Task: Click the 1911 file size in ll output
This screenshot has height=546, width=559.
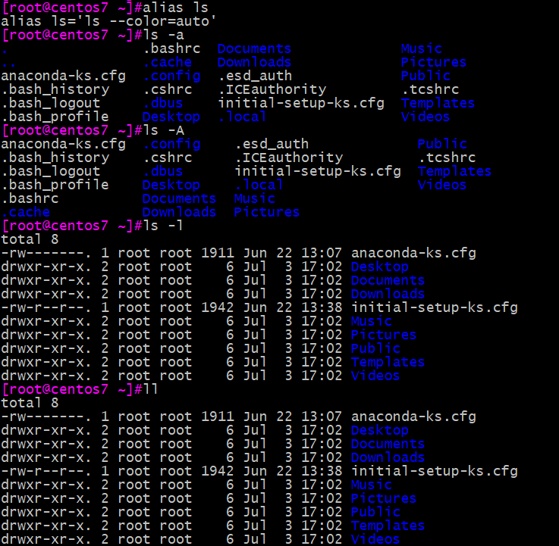Action: 218,417
